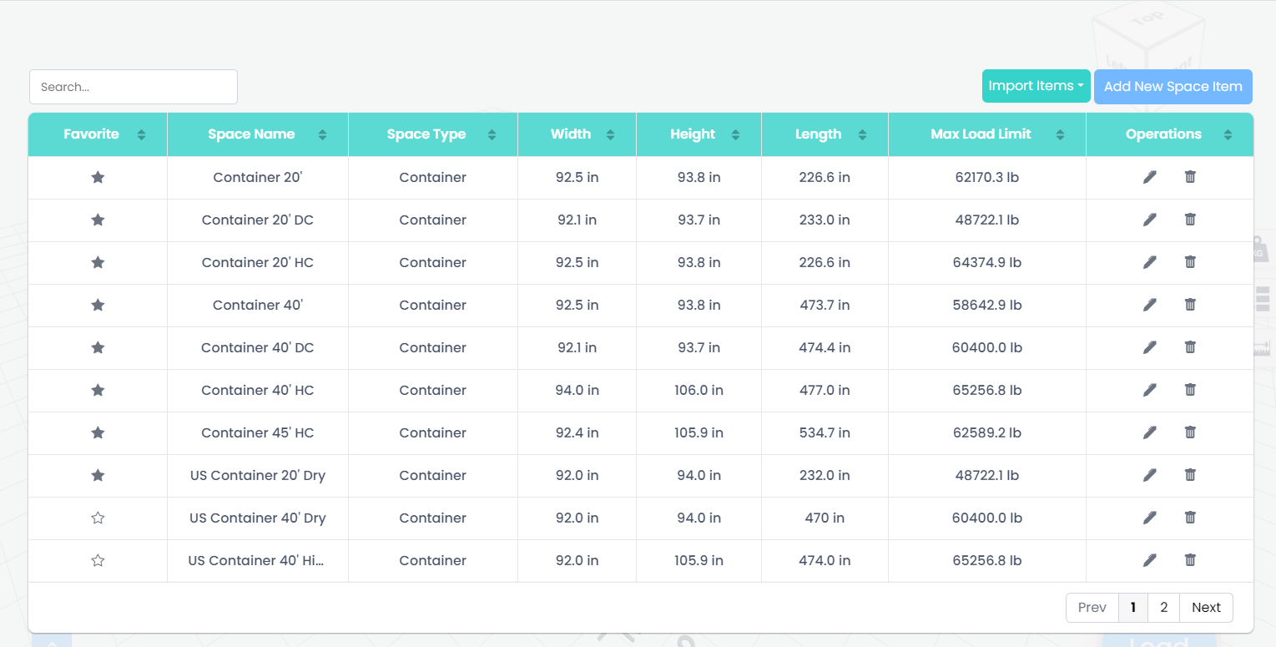Unfavorite Container 20' HC star

tap(98, 262)
